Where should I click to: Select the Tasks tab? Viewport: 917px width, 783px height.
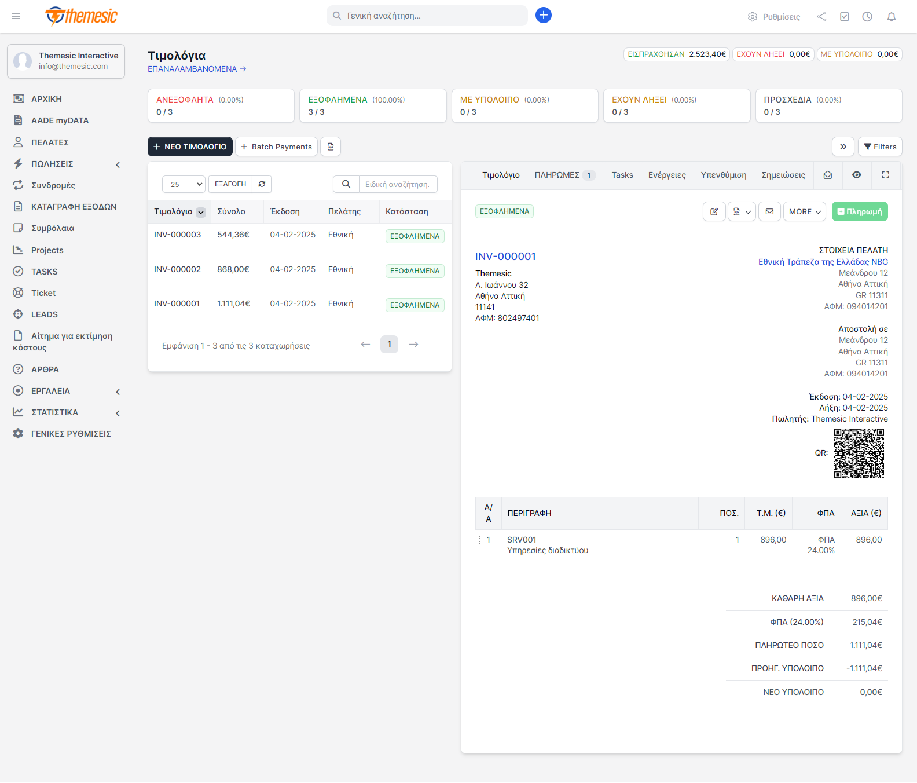[622, 175]
